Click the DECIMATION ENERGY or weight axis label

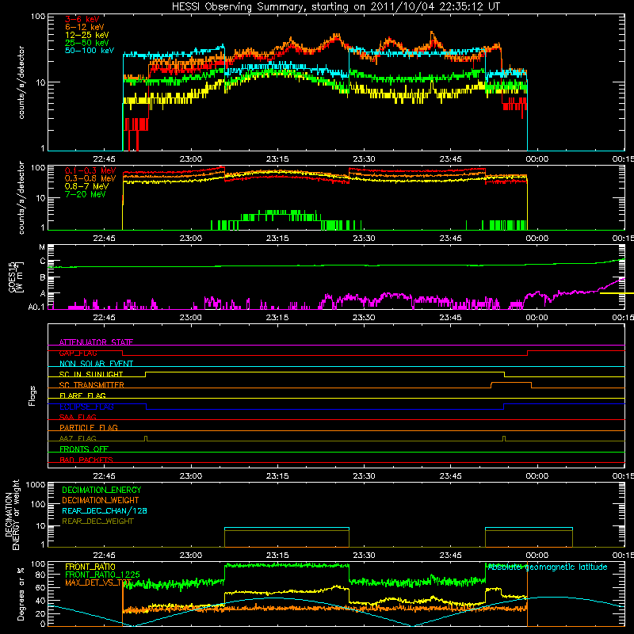(x=12, y=514)
